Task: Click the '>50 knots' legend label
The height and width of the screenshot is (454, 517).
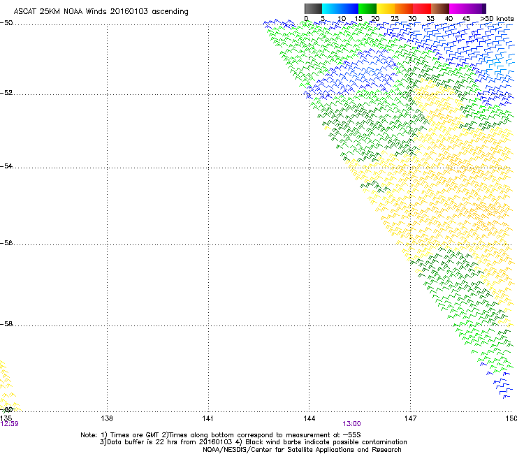Action: point(497,19)
